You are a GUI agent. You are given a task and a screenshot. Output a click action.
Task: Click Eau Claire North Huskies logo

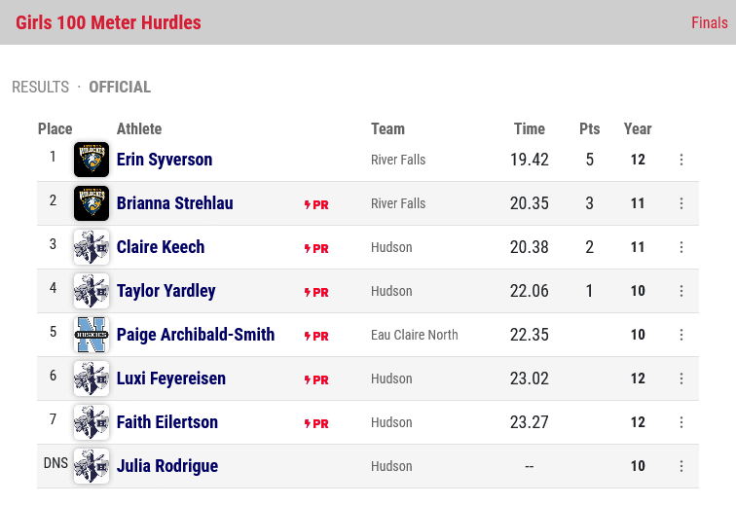click(92, 335)
